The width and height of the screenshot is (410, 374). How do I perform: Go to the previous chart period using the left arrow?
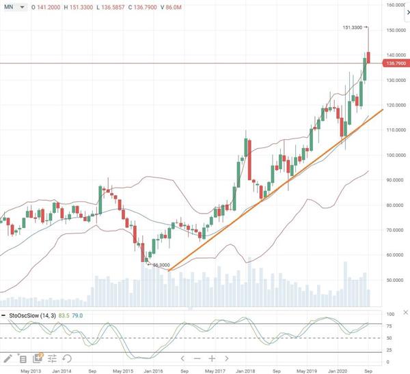182,358
